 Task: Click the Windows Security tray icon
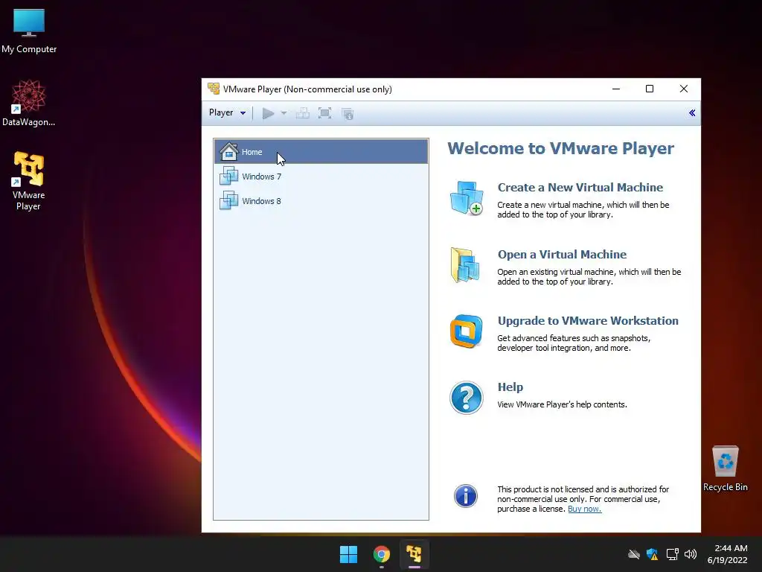click(652, 554)
